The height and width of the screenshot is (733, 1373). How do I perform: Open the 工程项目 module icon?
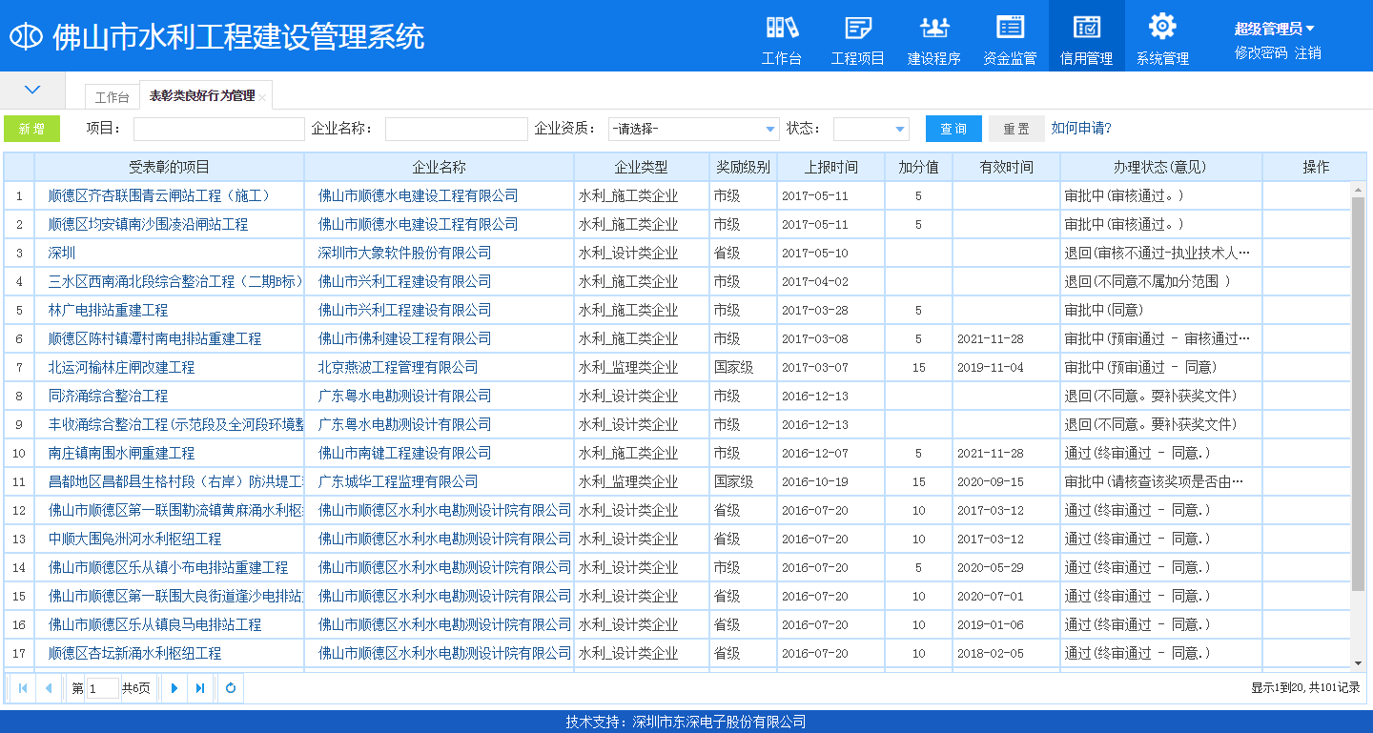857,28
